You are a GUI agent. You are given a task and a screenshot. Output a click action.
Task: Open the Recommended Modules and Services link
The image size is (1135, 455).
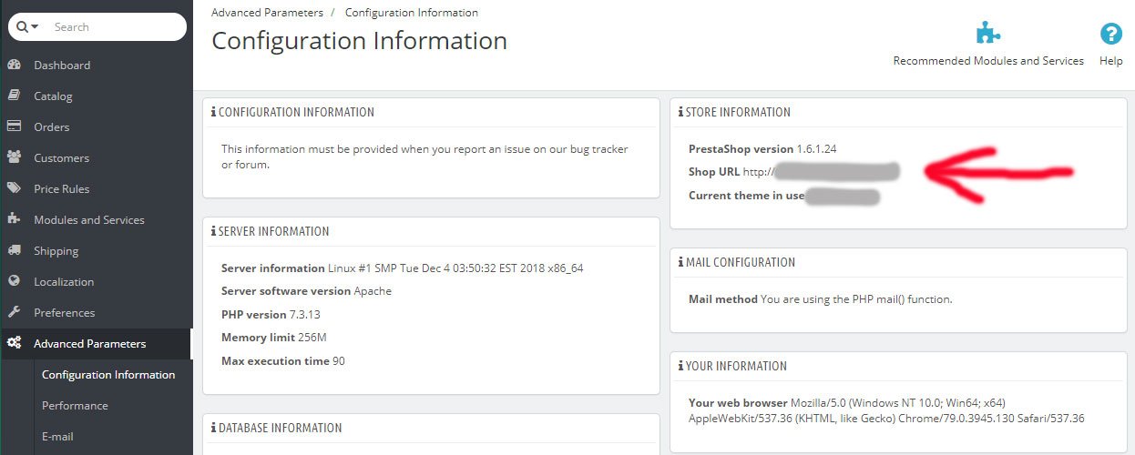(988, 61)
